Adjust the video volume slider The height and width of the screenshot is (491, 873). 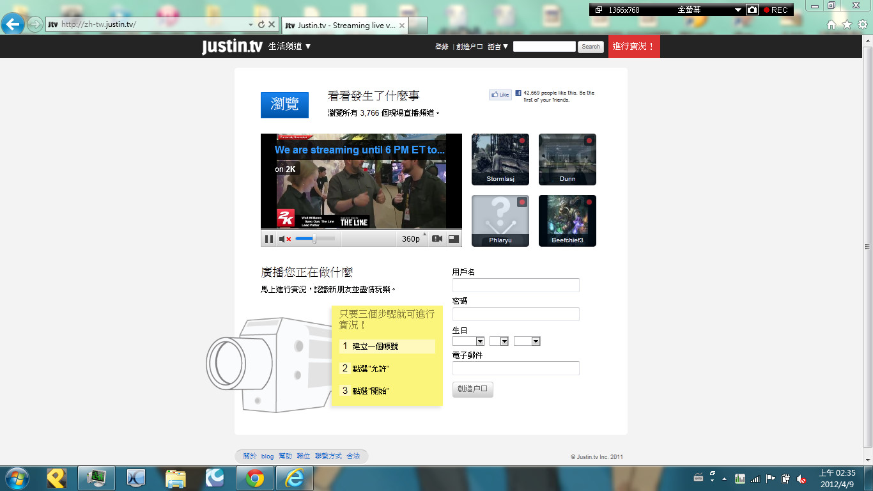click(x=314, y=239)
